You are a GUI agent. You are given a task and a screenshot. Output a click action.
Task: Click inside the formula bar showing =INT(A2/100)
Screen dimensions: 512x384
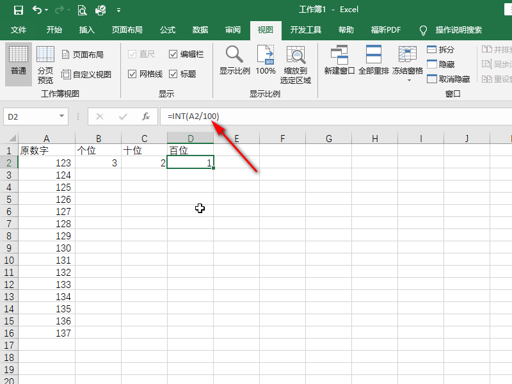335,116
